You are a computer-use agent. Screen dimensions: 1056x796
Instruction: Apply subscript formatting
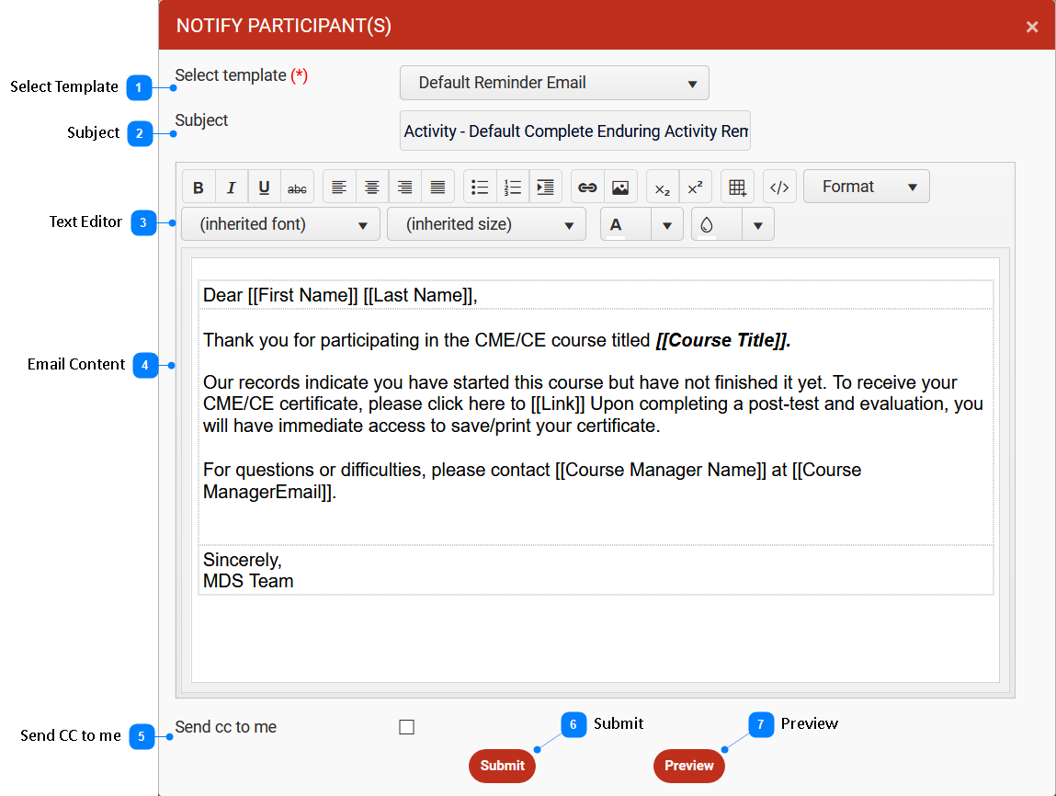click(663, 188)
